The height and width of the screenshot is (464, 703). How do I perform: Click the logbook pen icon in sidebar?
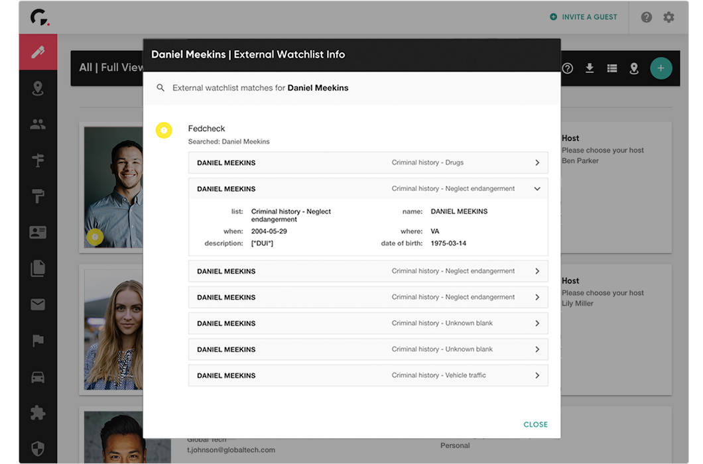38,52
